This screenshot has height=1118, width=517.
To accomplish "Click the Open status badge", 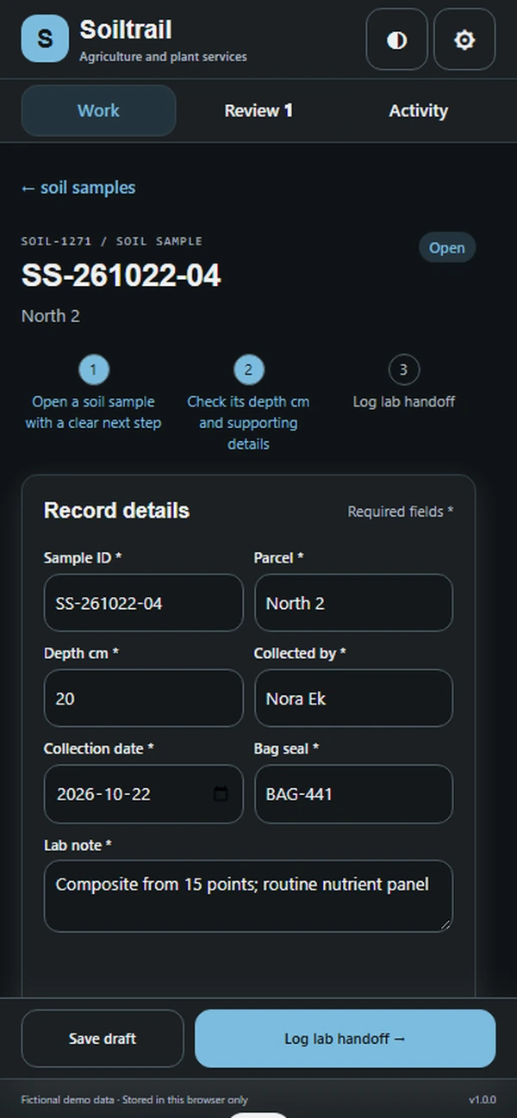I will 447,248.
